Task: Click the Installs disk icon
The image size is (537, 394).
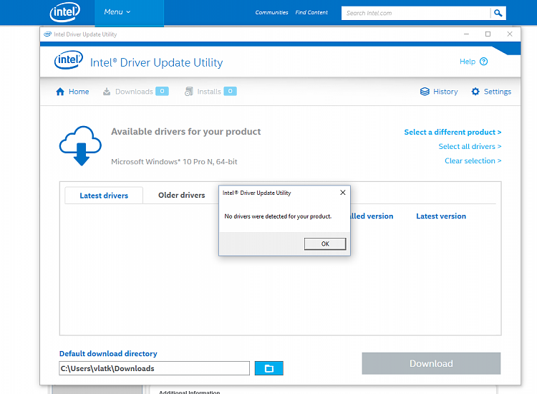Action: coord(189,92)
